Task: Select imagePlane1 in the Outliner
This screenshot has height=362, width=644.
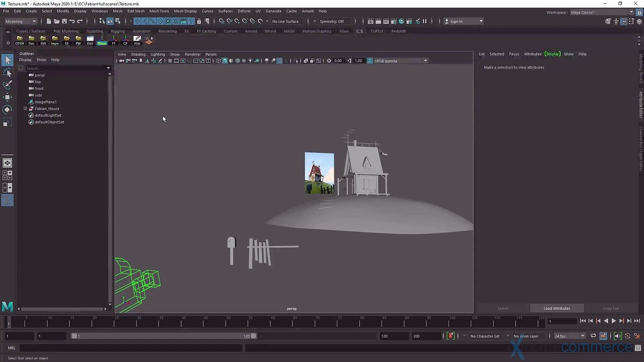Action: 45,102
